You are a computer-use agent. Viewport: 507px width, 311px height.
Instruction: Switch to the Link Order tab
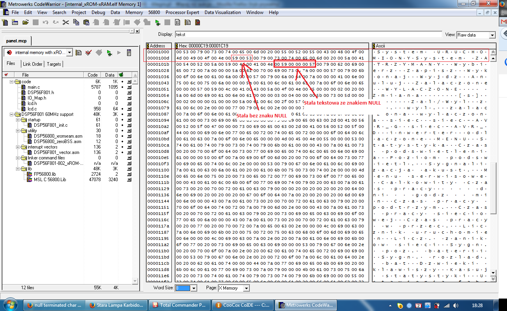tap(32, 64)
